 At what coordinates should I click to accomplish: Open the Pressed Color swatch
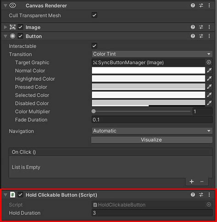[148, 87]
